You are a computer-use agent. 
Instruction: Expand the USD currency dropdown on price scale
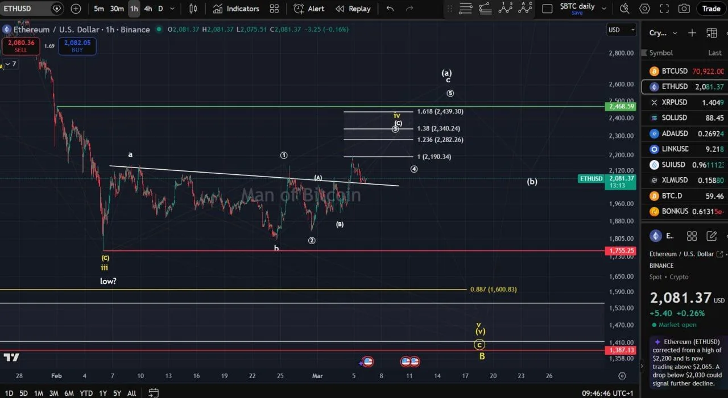click(x=621, y=30)
